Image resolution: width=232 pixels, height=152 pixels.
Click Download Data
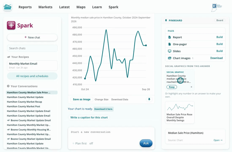click(120, 99)
